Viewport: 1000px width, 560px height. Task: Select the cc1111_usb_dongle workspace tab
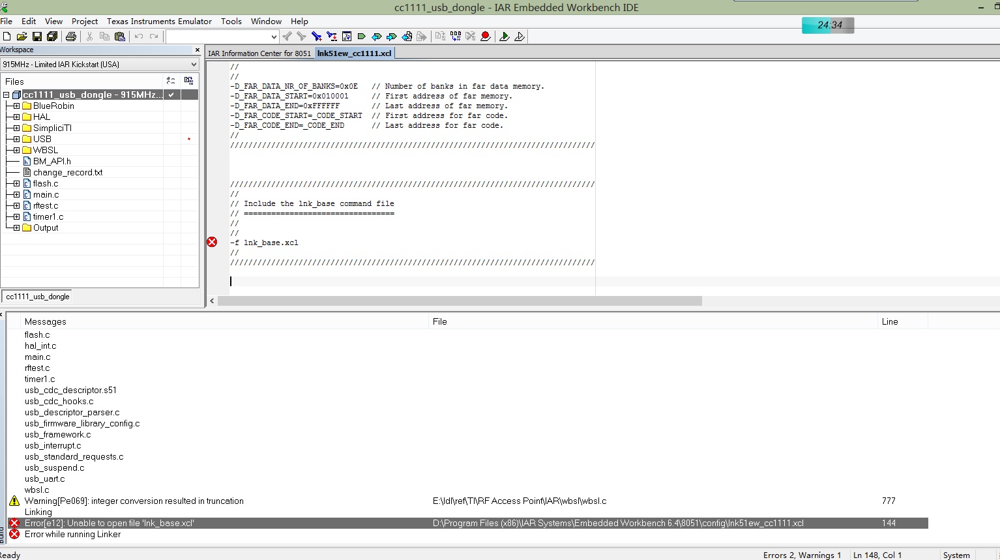click(38, 297)
